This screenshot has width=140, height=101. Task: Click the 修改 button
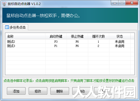tap(38, 91)
